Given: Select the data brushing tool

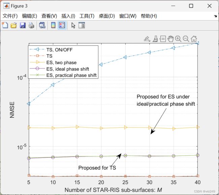Looking at the screenshot, I should click(155, 39).
